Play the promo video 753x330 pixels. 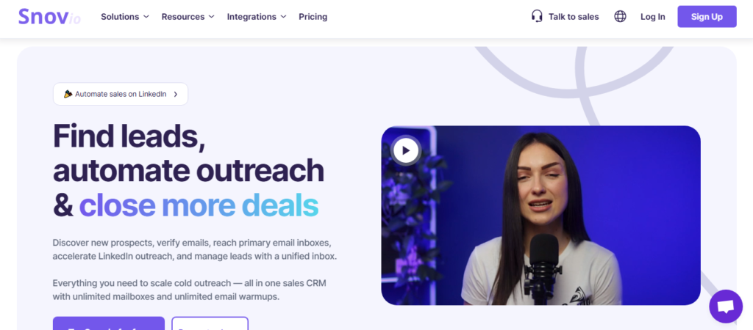406,150
